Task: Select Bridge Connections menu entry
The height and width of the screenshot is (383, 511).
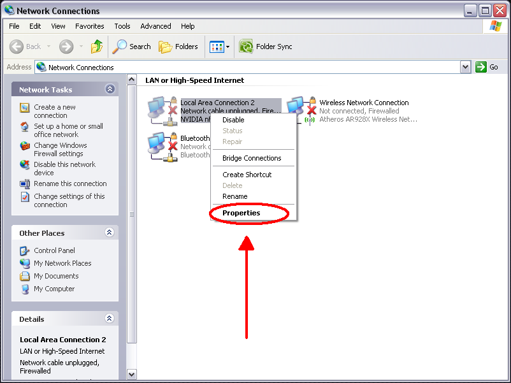Action: click(x=252, y=158)
